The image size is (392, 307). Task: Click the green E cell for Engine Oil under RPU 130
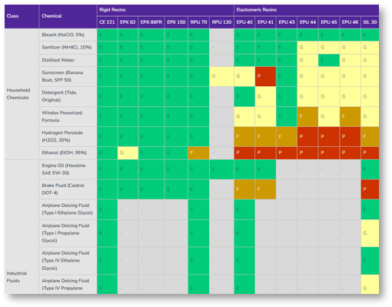221,169
